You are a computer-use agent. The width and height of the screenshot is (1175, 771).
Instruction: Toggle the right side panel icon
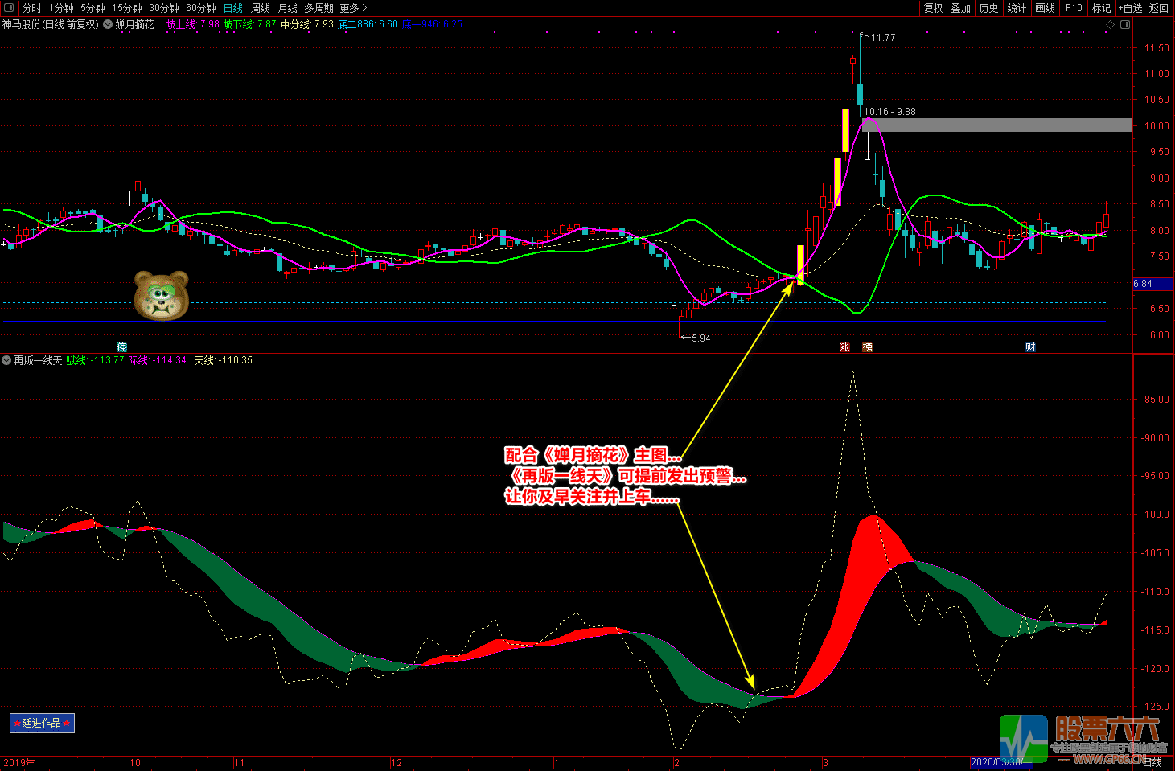1125,24
